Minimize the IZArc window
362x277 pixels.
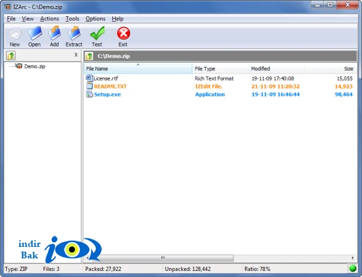(x=317, y=5)
